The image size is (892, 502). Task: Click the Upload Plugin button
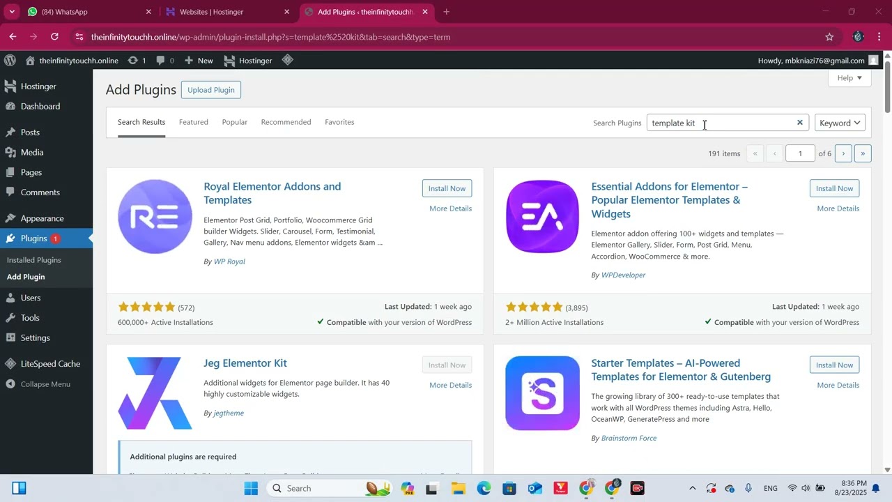210,90
